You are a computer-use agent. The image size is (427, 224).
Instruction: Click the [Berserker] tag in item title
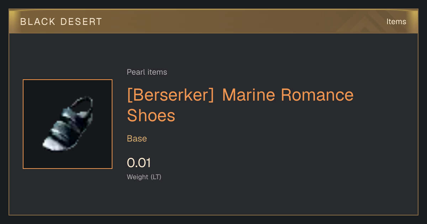click(170, 95)
